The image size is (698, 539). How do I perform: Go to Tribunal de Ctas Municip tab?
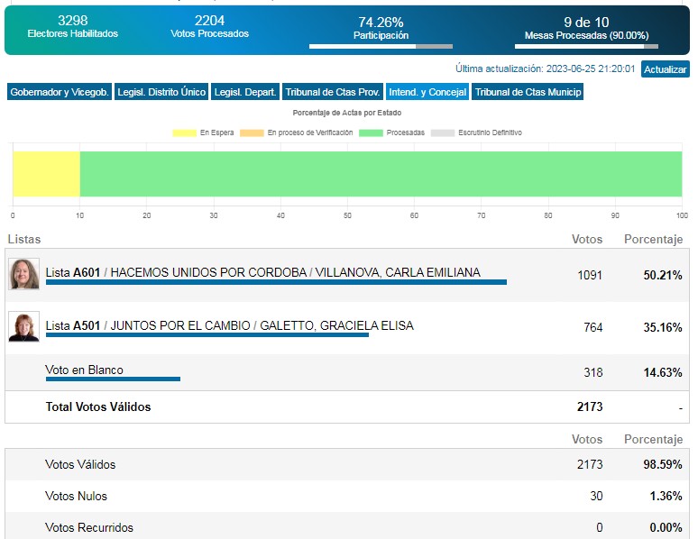coord(528,92)
